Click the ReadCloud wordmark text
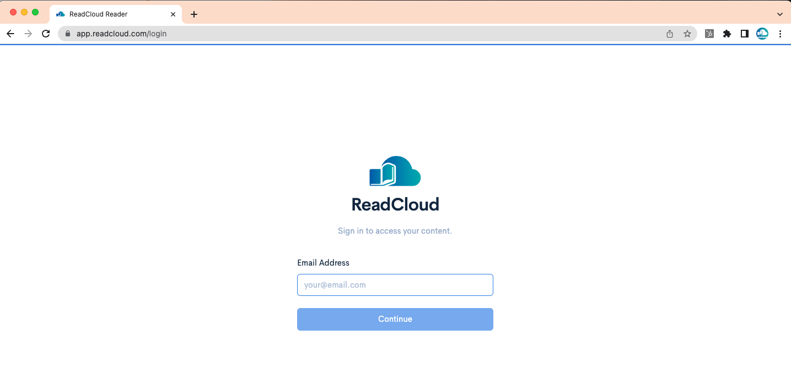Screen dimensions: 791x367 tap(395, 204)
